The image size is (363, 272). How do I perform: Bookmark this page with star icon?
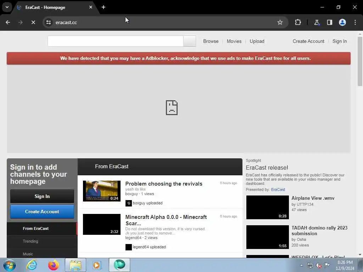click(x=280, y=22)
